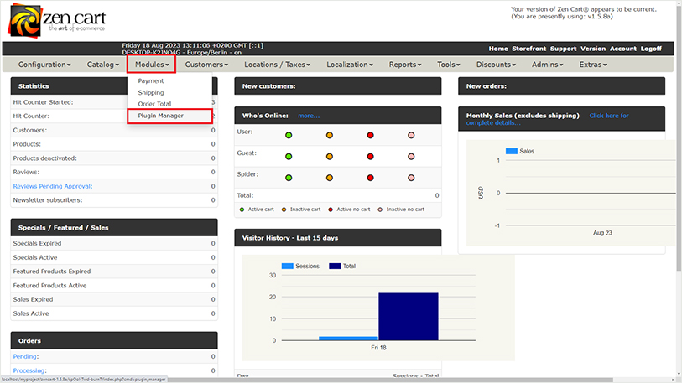Screen dimensions: 682x383
Task: Click Visitor History - Last 15 days header
Action: (x=337, y=238)
